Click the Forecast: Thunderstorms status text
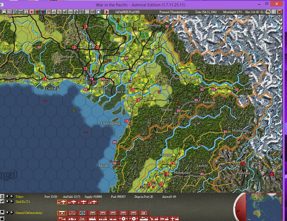 [x=173, y=12]
